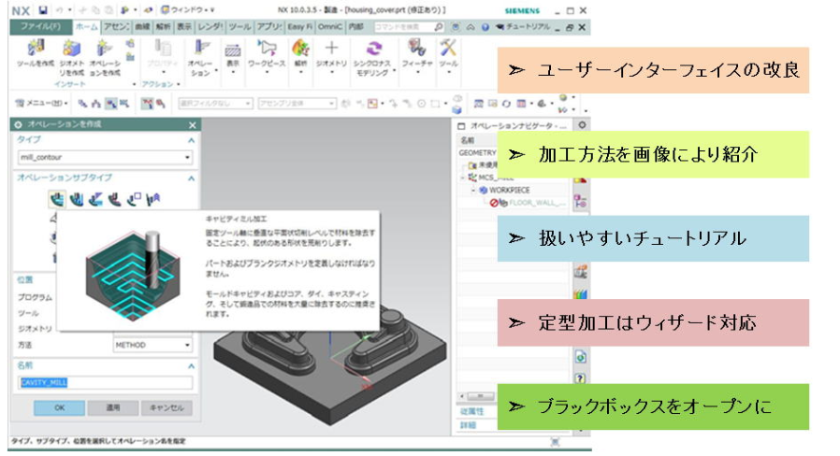Open the selection filter dropdown
Screen dimensions: 840x456
click(x=215, y=104)
